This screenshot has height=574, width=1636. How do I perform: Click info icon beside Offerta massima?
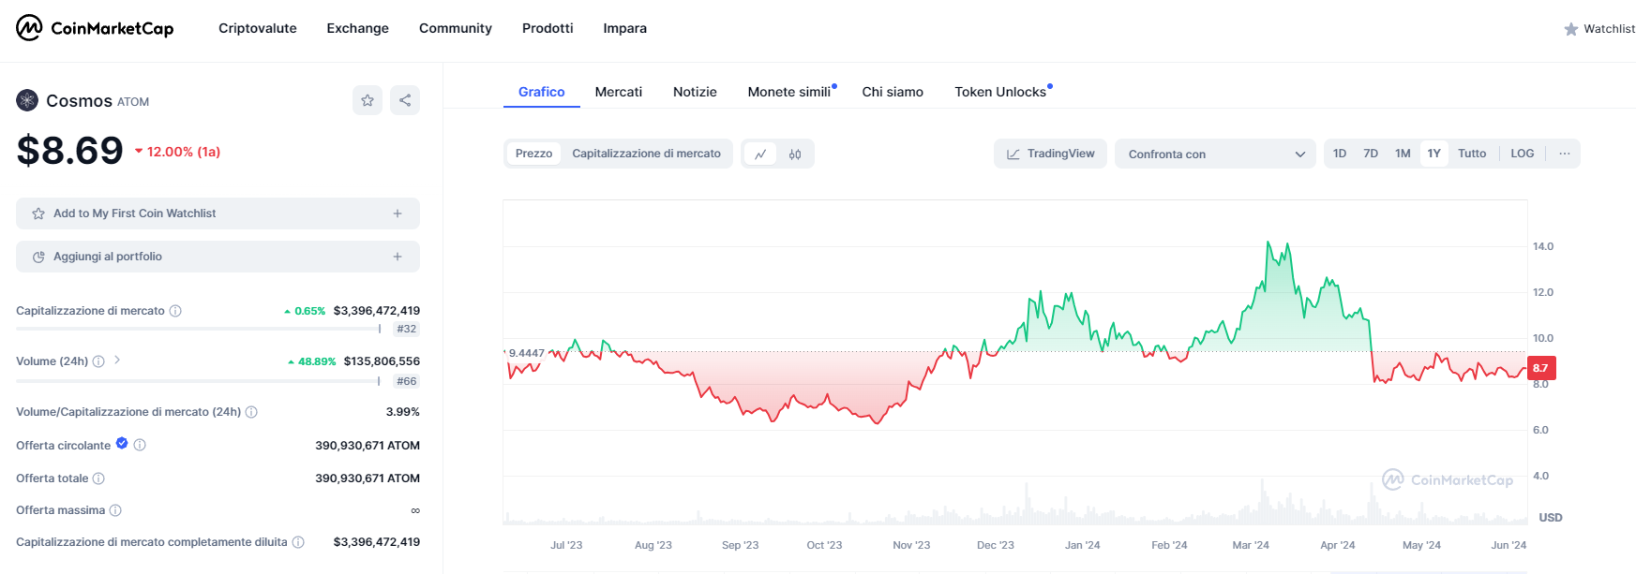(x=115, y=510)
